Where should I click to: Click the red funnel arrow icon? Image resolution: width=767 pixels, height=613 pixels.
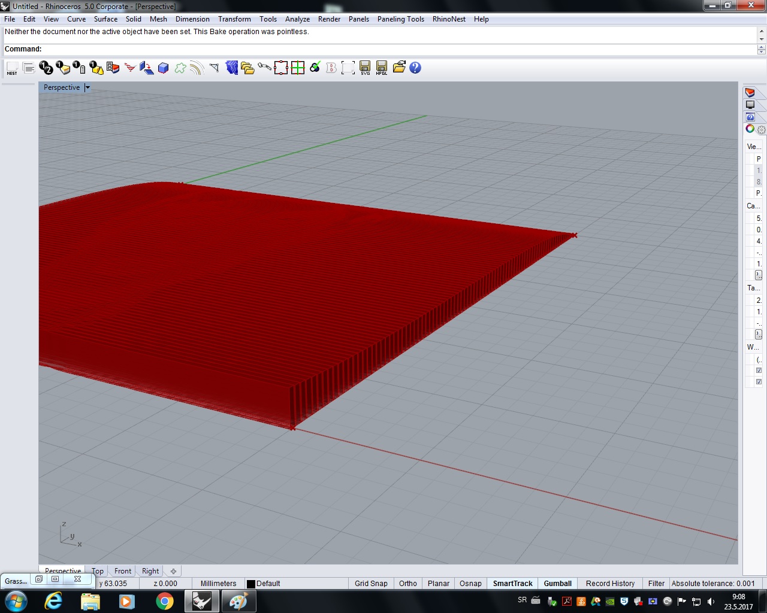(x=130, y=68)
